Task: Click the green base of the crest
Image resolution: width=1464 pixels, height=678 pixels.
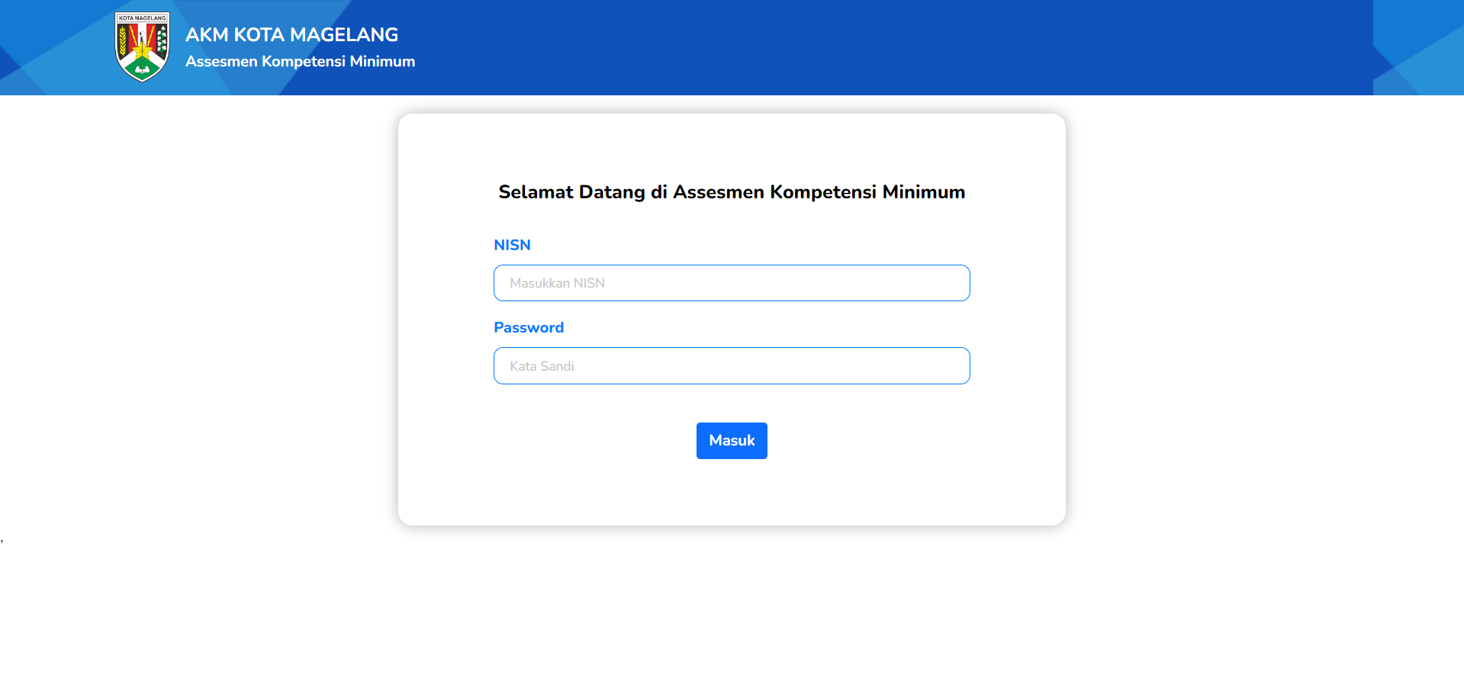Action: coord(142,72)
